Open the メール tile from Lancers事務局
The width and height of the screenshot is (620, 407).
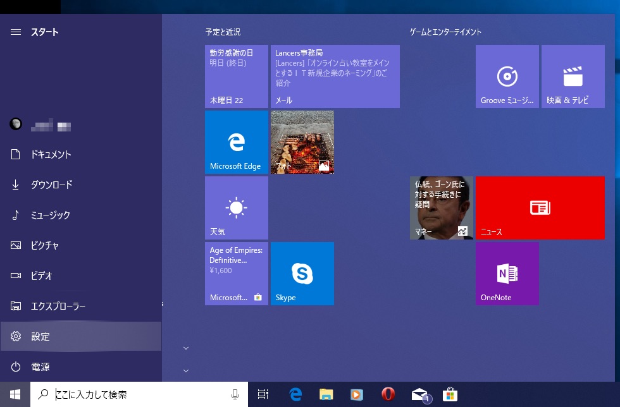point(335,76)
